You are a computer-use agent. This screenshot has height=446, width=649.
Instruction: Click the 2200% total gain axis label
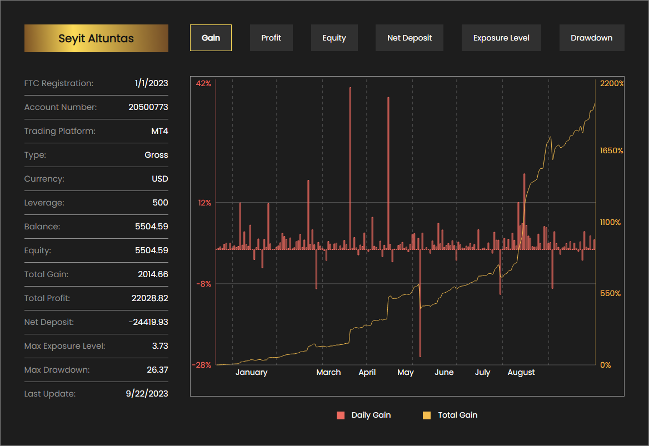click(x=612, y=83)
